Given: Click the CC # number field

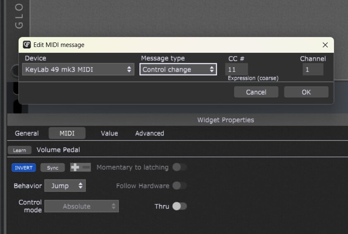Looking at the screenshot, I should tap(236, 70).
